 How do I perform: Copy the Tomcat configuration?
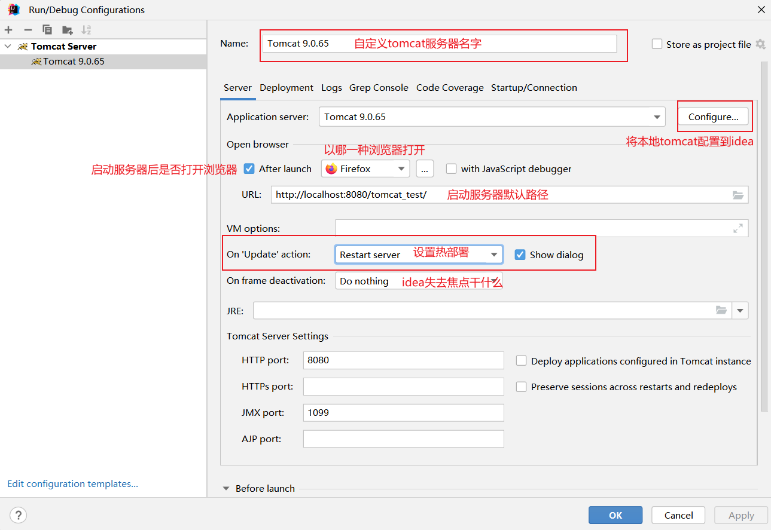pos(47,29)
